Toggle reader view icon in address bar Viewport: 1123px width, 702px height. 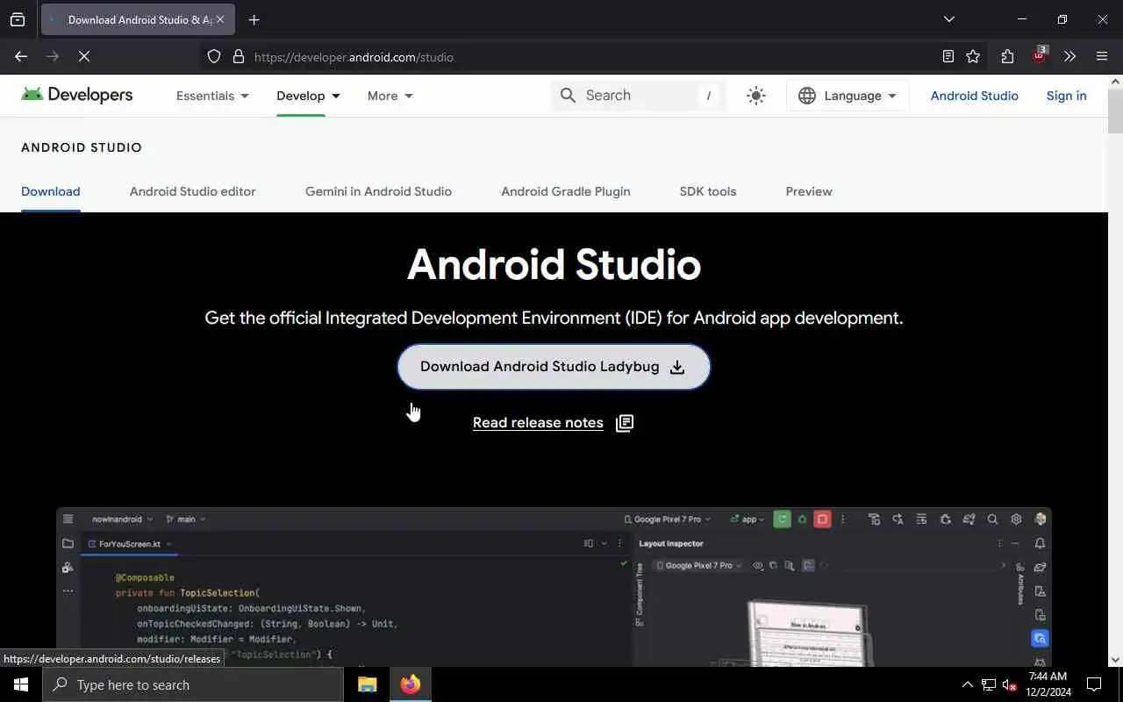click(x=948, y=56)
